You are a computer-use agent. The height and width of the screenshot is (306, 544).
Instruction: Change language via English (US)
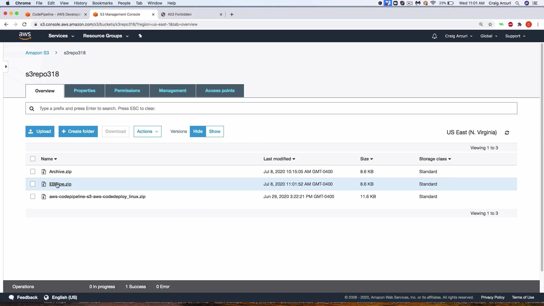click(x=60, y=297)
